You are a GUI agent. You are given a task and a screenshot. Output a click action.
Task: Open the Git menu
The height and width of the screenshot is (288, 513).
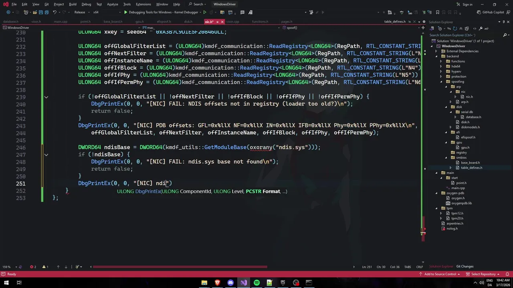tap(46, 4)
